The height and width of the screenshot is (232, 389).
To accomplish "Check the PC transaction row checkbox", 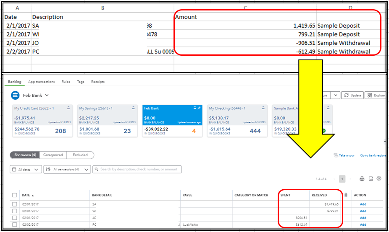I will pos(15,224).
